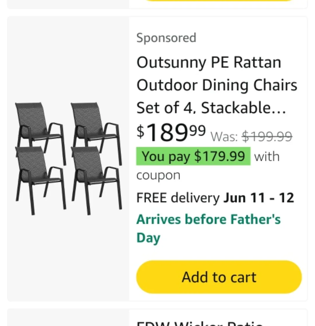This screenshot has height=326, width=315.
Task: Click the Add to cart button
Action: pyautogui.click(x=219, y=277)
